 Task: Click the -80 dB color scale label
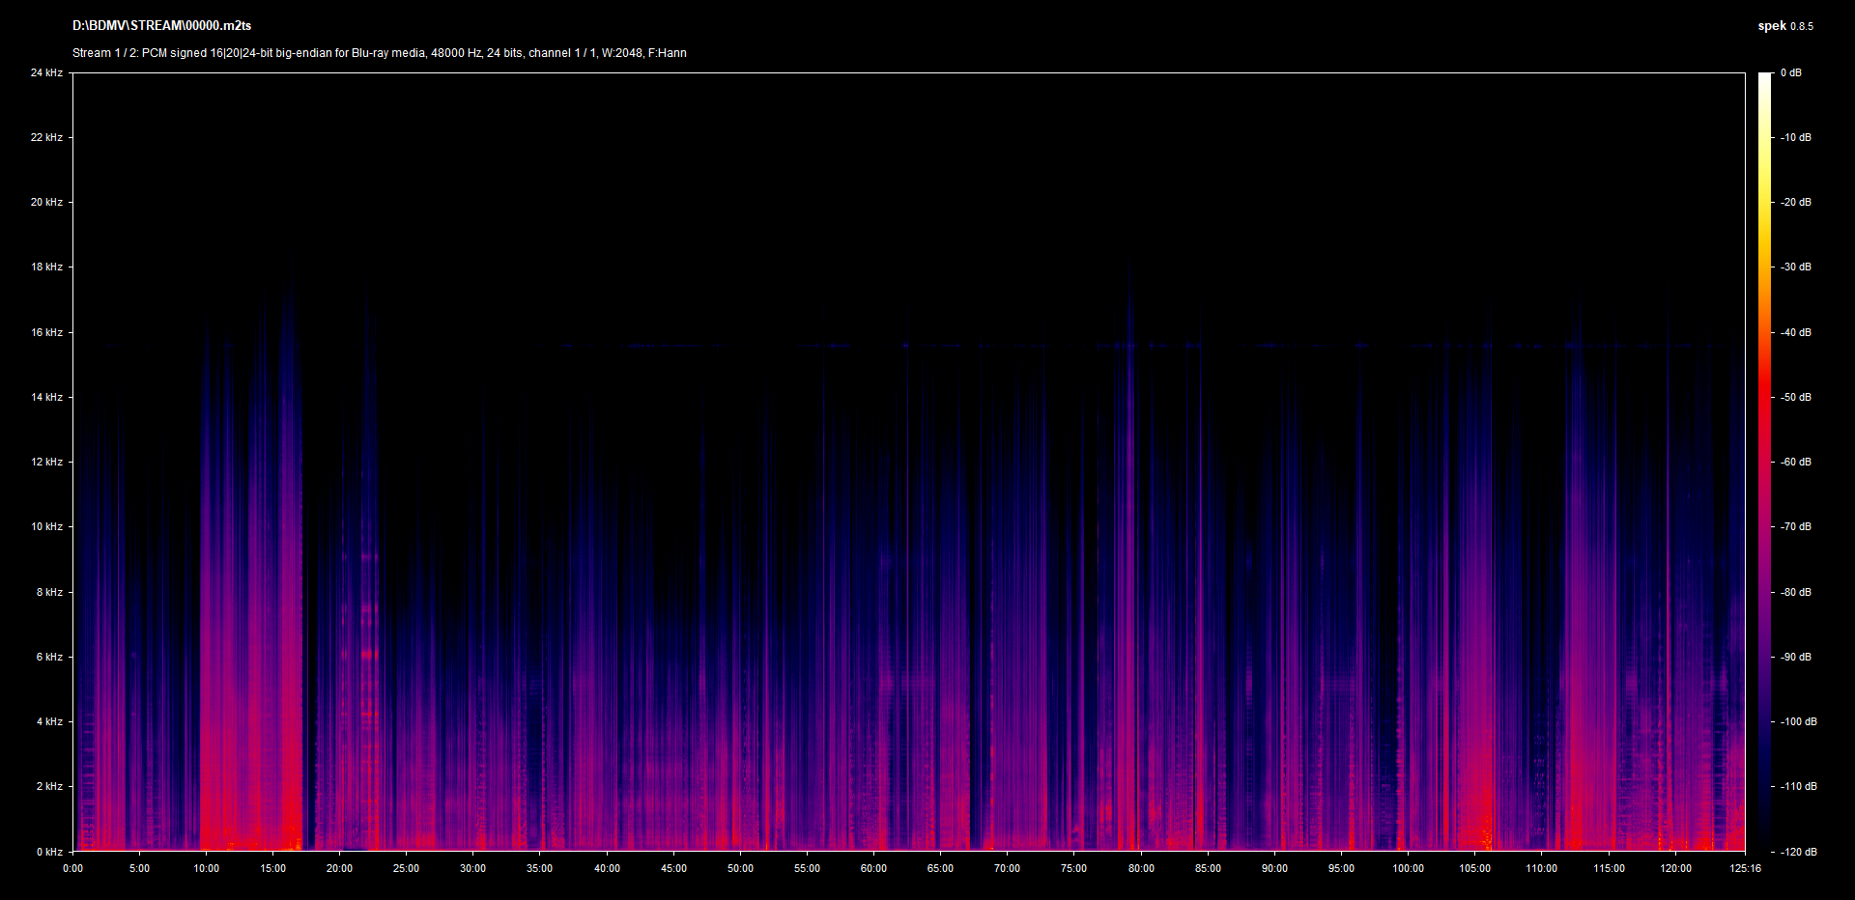(x=1796, y=592)
